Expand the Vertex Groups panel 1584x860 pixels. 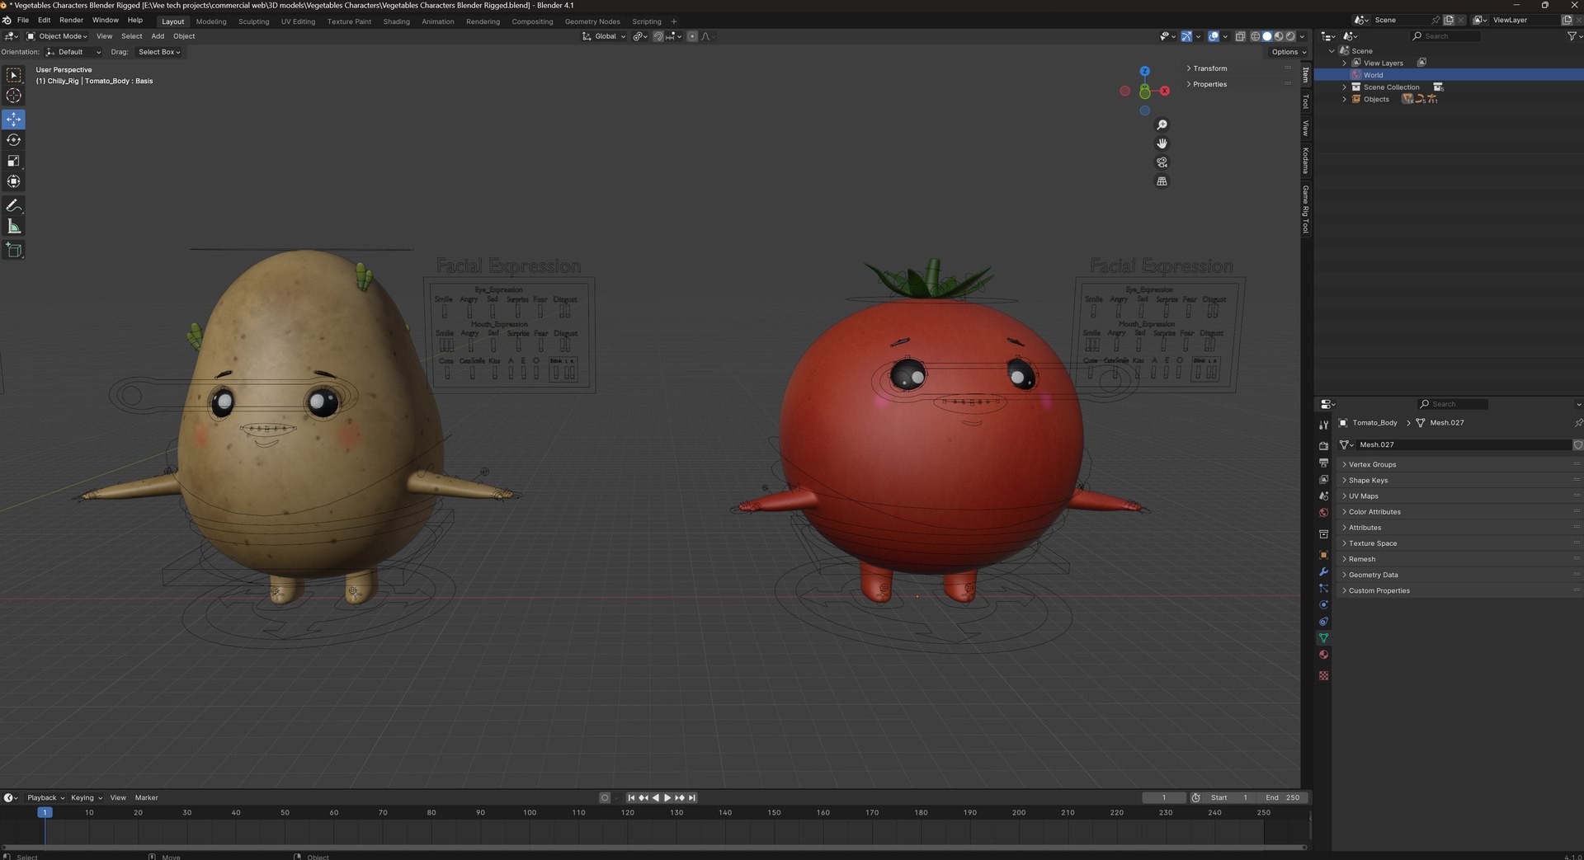click(x=1371, y=465)
